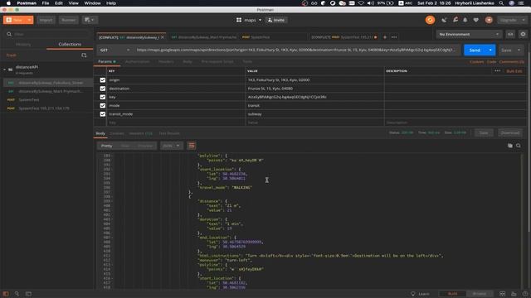The image size is (531, 298).
Task: Click the two-pane layout icon in status bar
Action: (503, 294)
